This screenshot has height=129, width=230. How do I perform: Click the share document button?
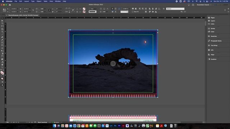click(x=193, y=5)
